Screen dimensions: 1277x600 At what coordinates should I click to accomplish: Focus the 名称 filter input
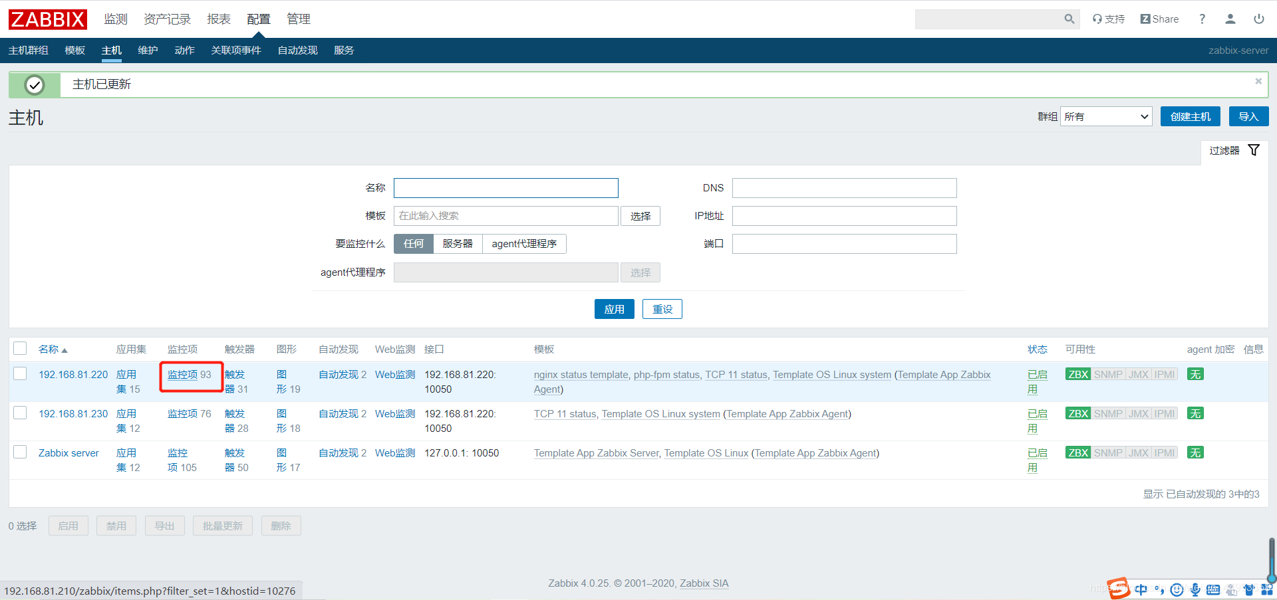pyautogui.click(x=505, y=188)
